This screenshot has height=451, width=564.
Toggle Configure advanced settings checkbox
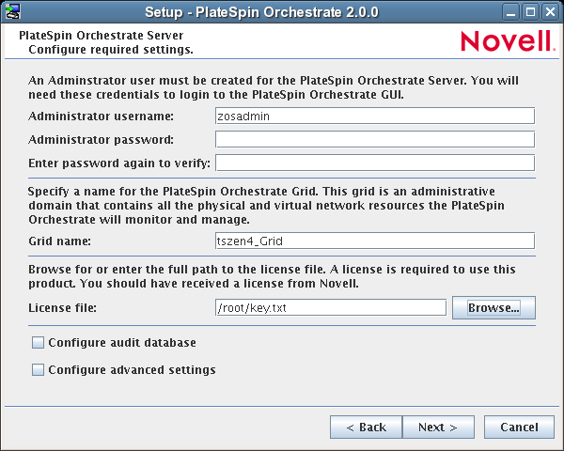pyautogui.click(x=39, y=370)
